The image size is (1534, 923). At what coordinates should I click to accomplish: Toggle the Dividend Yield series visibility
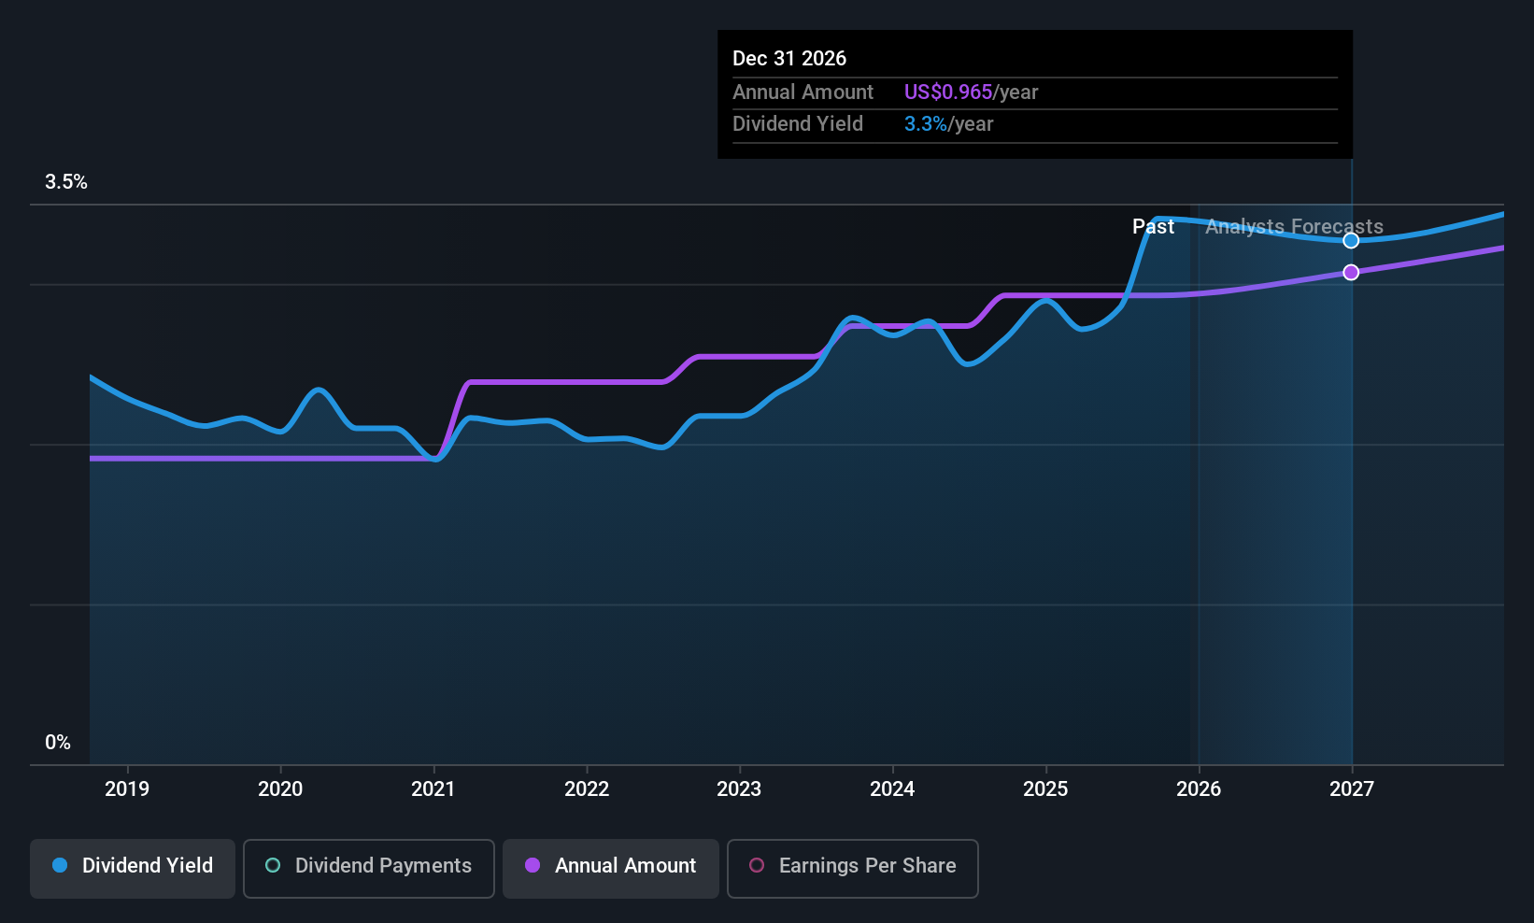[x=132, y=866]
